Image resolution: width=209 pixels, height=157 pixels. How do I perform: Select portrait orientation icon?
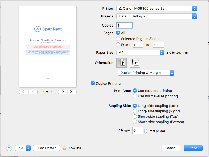tap(122, 63)
